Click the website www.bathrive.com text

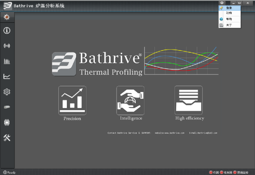coord(169,133)
